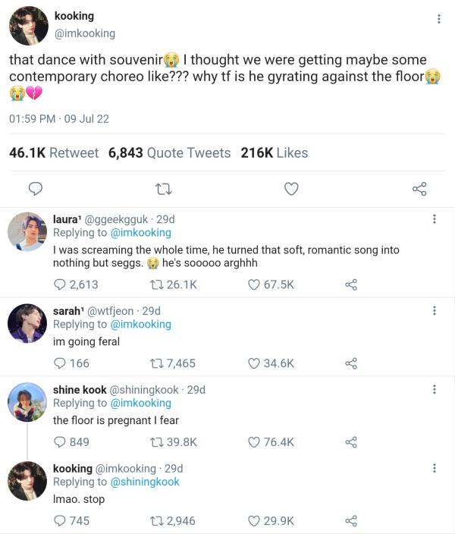Viewport: 455px width, 534px height.
Task: Open more options on laura's reply
Action: coord(434,219)
